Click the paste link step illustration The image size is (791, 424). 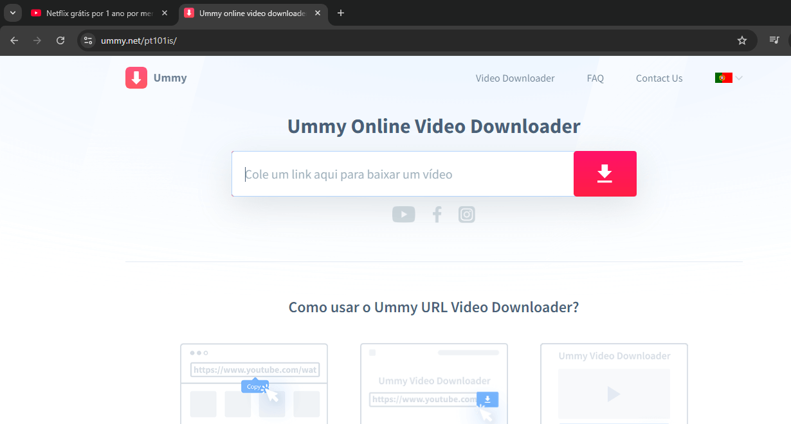tap(434, 384)
